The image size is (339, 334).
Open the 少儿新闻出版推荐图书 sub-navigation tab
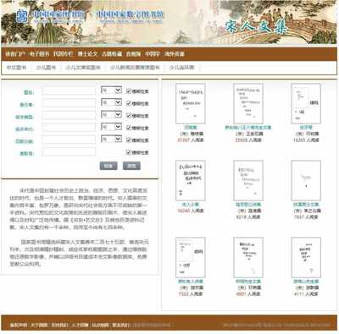pos(135,68)
